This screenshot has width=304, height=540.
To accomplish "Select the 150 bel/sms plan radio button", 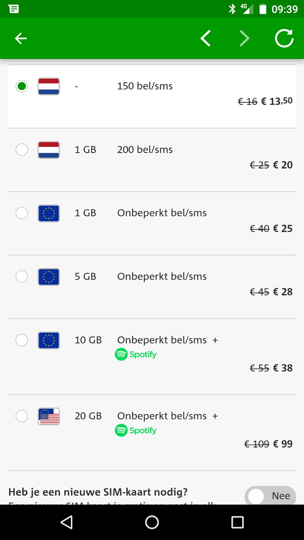I will [x=22, y=86].
